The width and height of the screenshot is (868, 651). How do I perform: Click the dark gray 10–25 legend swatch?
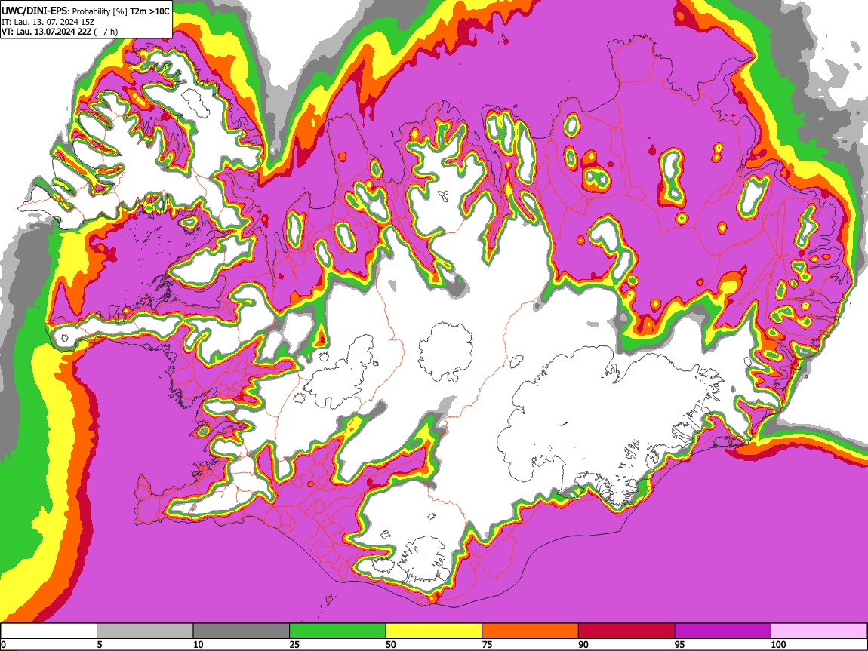(242, 631)
